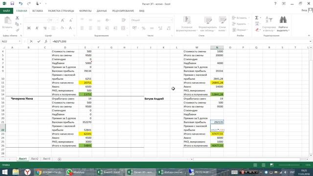Select the cell with value 352270
Screen dimensions: 313x176
(x=85, y=122)
